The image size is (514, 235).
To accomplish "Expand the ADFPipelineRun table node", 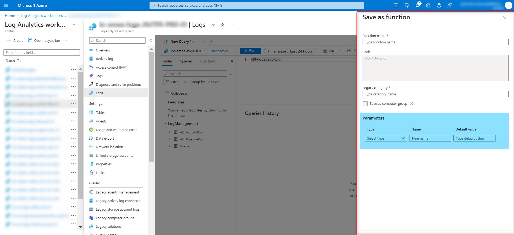I will point(170,139).
